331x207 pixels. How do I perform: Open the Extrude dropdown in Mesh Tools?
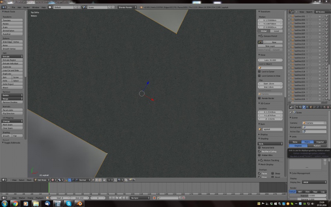[12, 56]
